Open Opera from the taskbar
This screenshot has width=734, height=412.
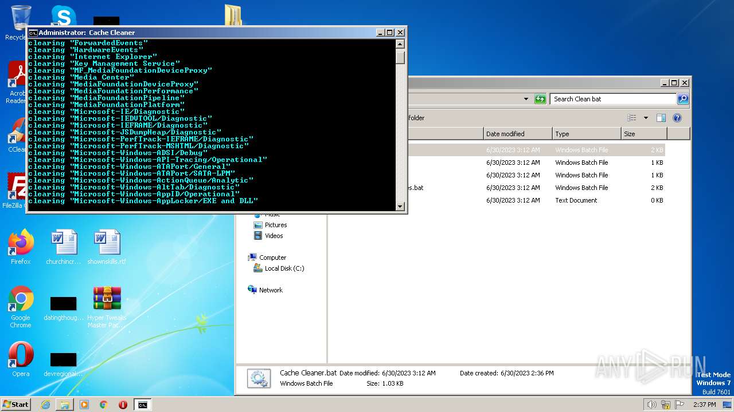pyautogui.click(x=123, y=405)
